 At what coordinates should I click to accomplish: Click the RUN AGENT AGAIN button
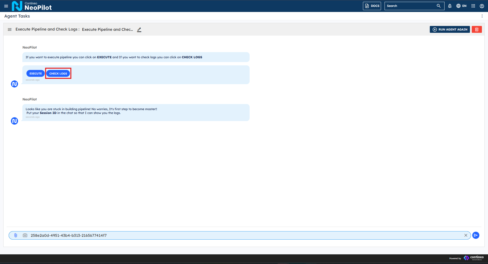pos(450,30)
